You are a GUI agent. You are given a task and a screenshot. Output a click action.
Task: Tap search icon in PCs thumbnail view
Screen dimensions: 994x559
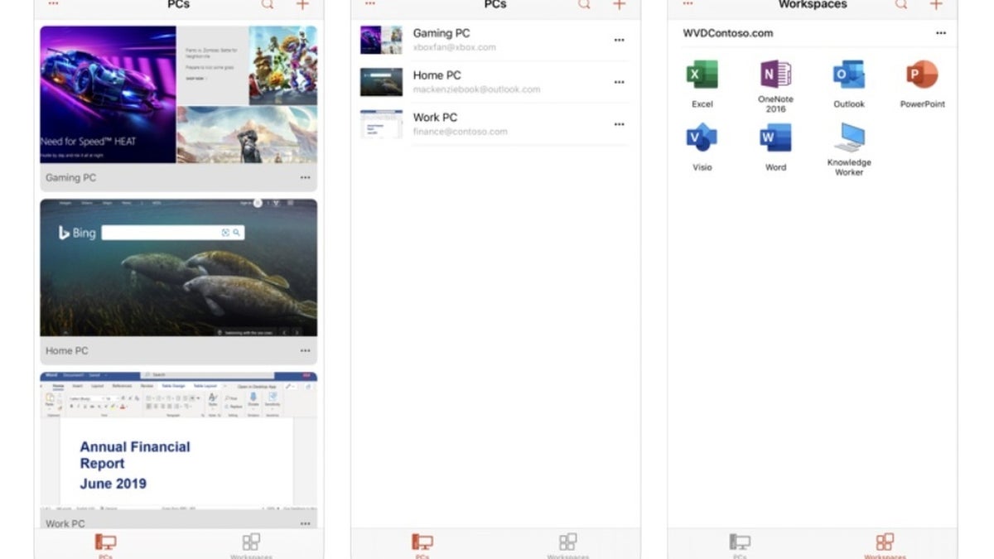268,5
